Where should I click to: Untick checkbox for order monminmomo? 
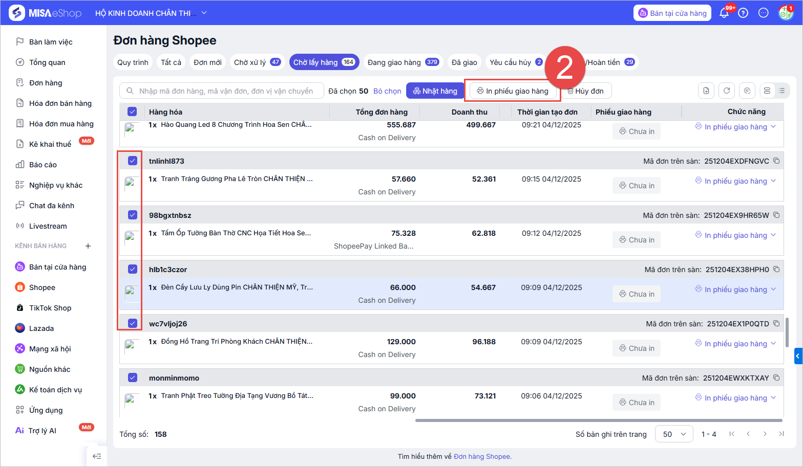pos(133,377)
